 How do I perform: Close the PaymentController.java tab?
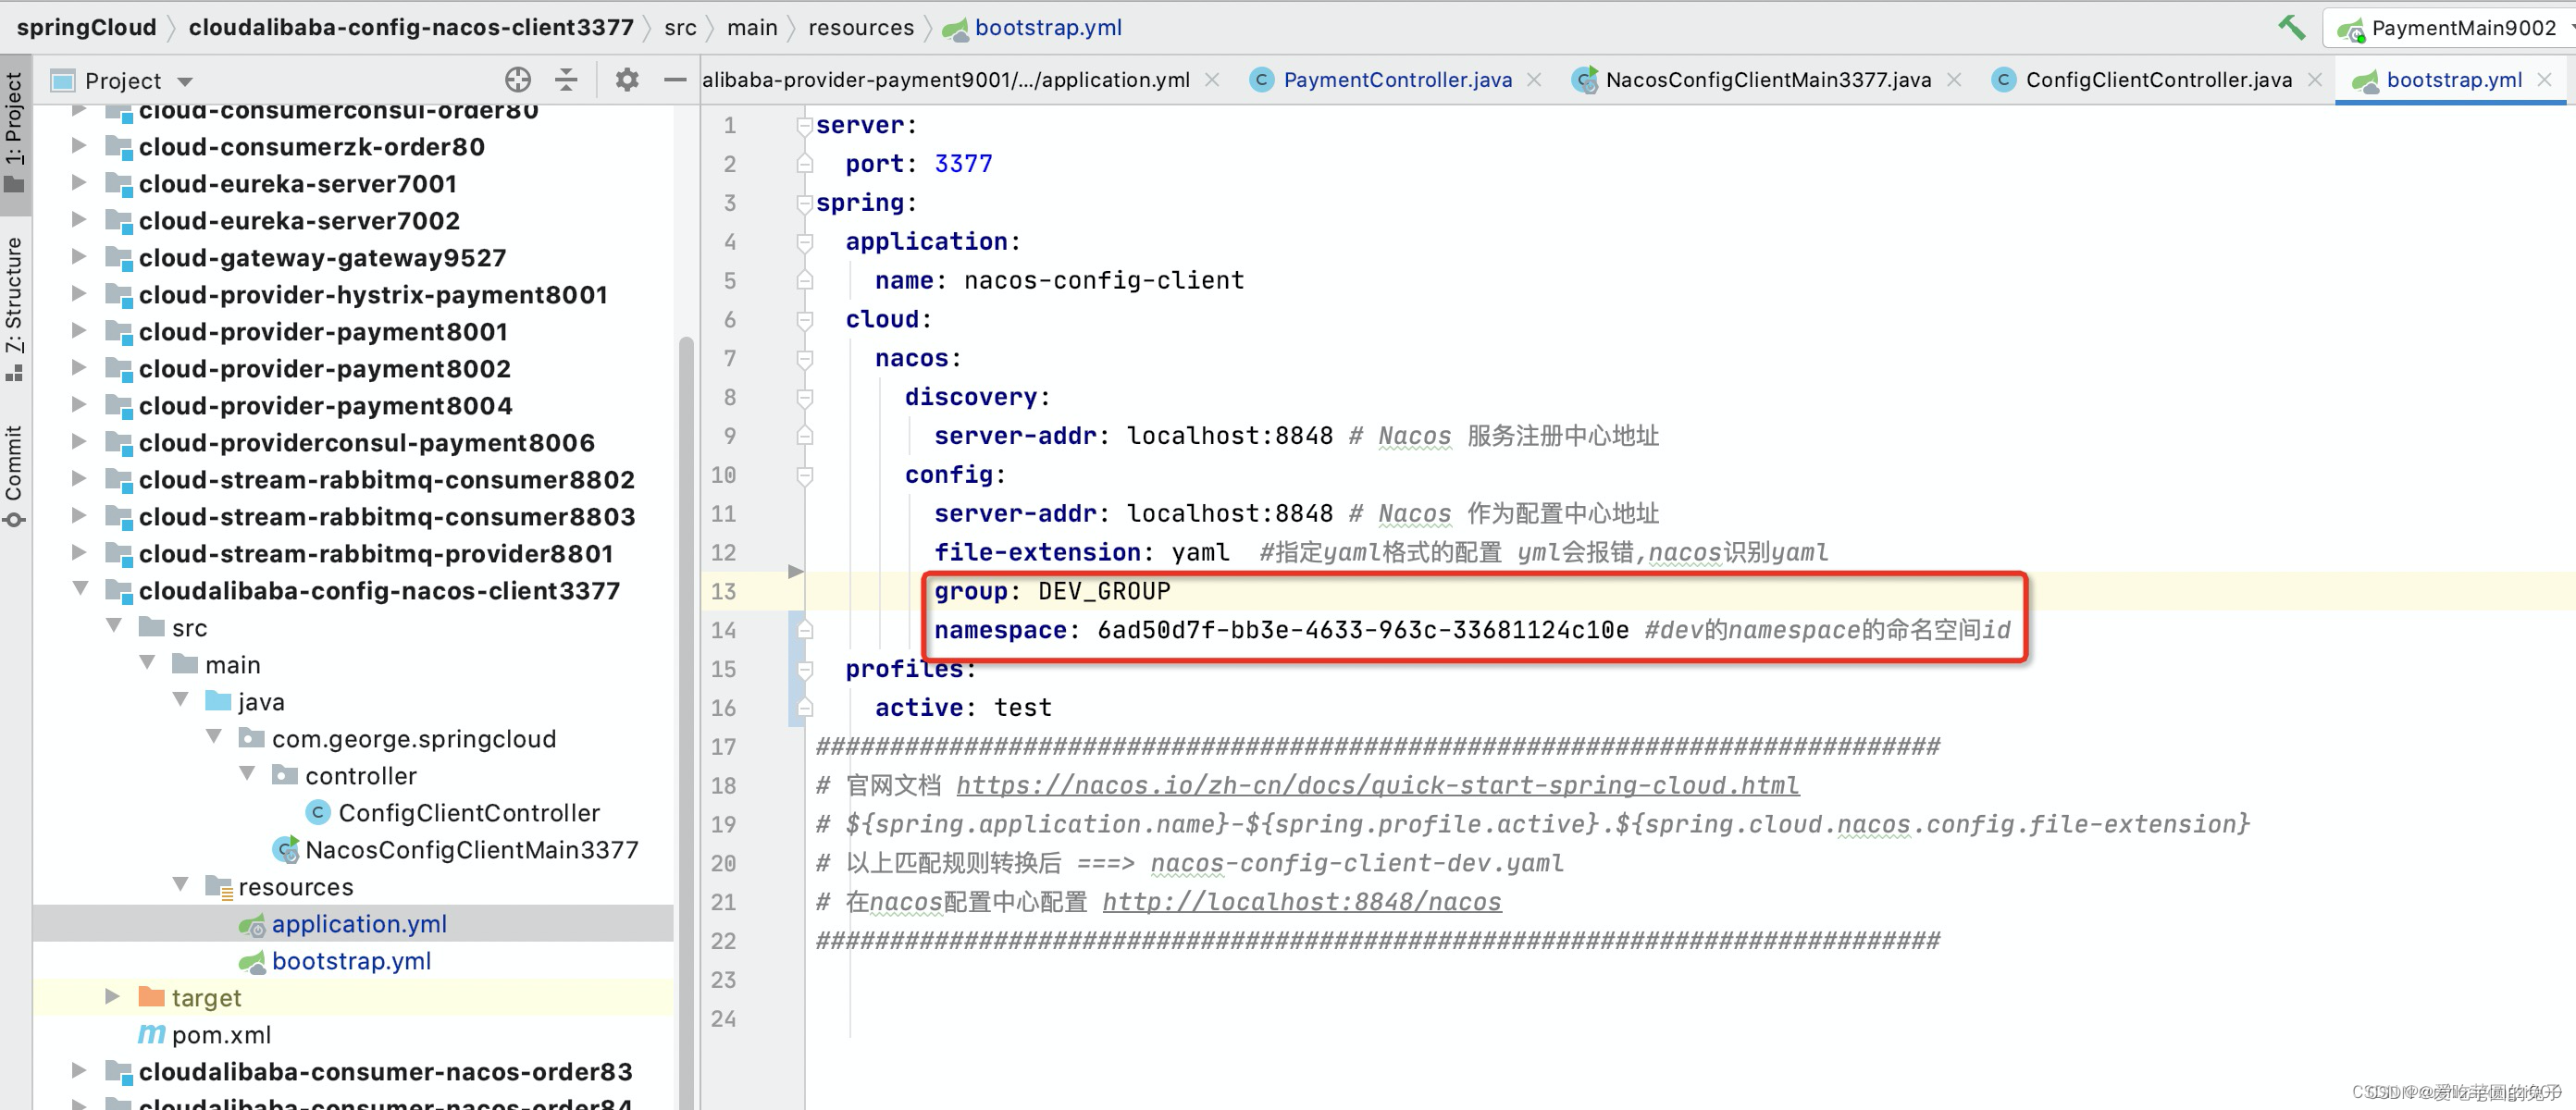tap(1534, 80)
